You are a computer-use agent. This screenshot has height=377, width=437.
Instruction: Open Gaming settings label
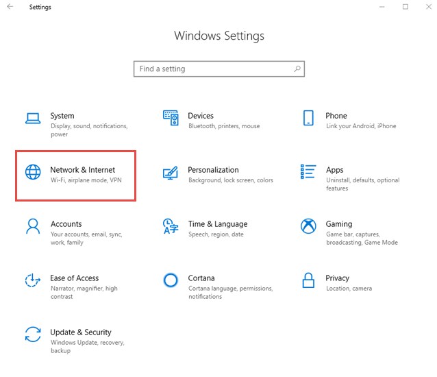(339, 224)
